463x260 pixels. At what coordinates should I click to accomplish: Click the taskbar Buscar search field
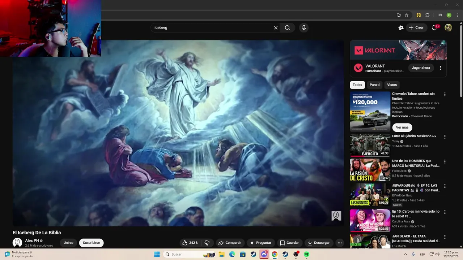click(x=190, y=254)
